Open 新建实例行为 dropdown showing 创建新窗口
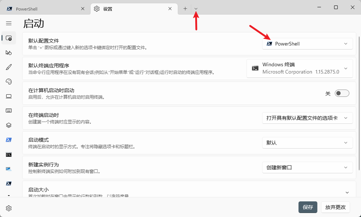This screenshot has height=217, width=361. tap(307, 167)
